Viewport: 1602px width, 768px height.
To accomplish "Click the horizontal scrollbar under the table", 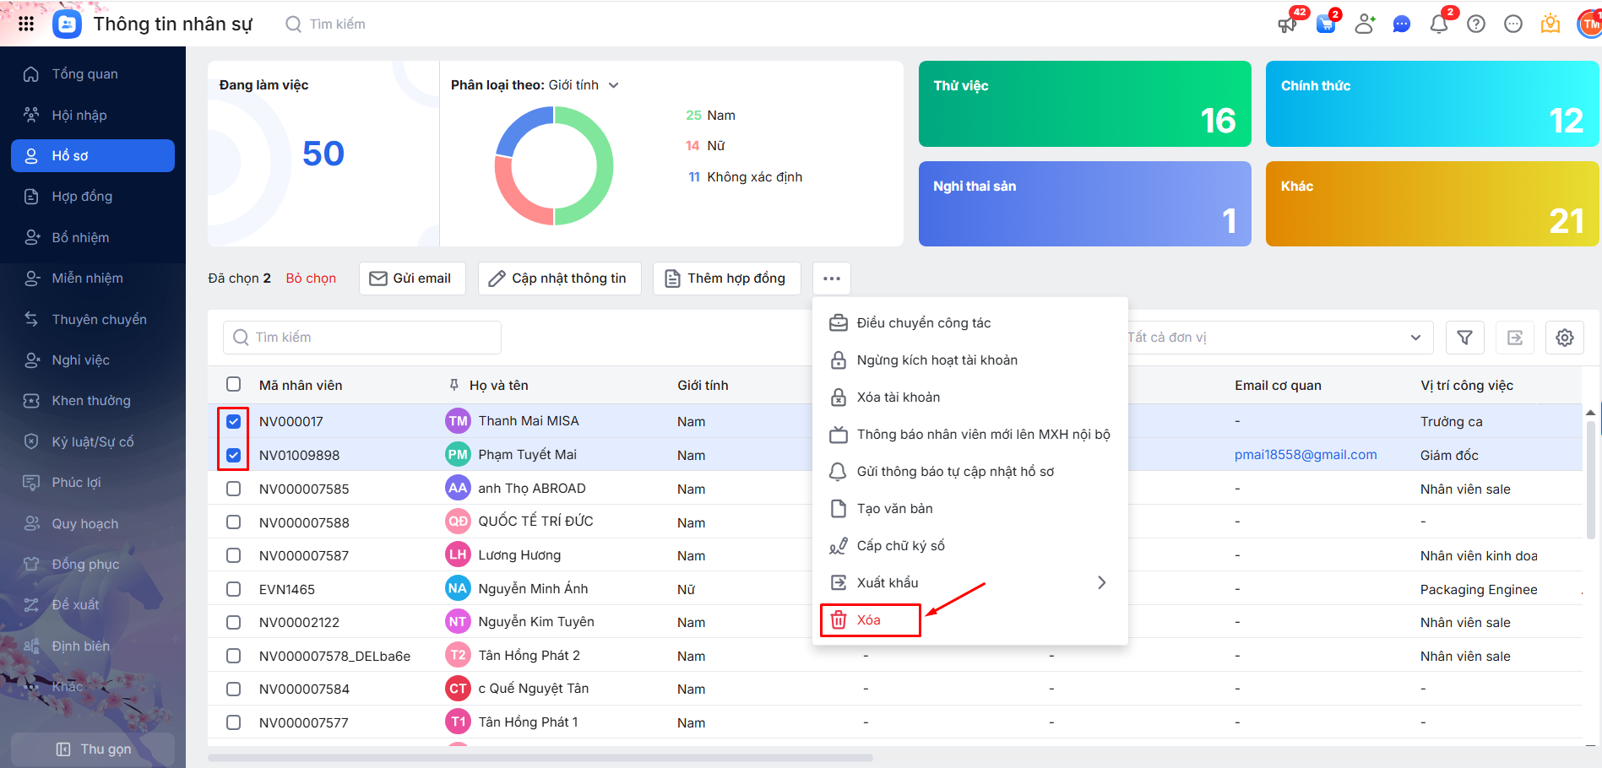I will click(540, 757).
